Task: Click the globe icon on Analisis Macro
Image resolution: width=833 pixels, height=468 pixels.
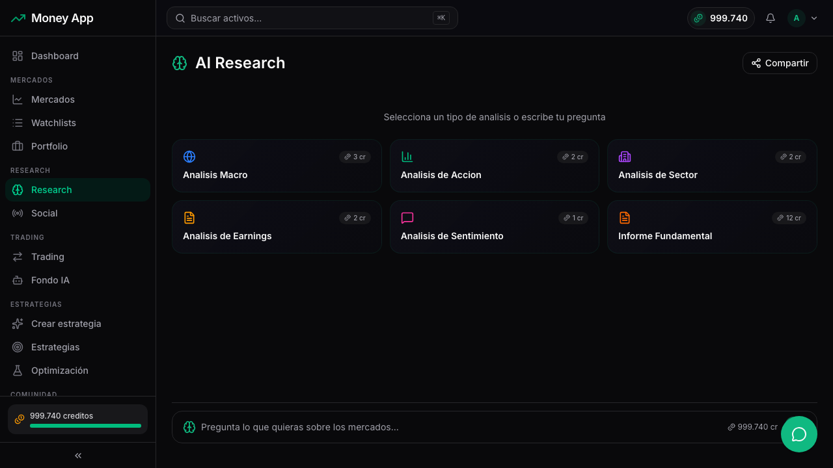Action: 189,157
